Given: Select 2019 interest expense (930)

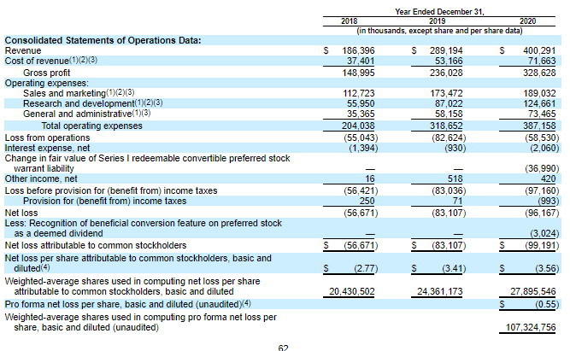Looking at the screenshot, I should 455,148.
